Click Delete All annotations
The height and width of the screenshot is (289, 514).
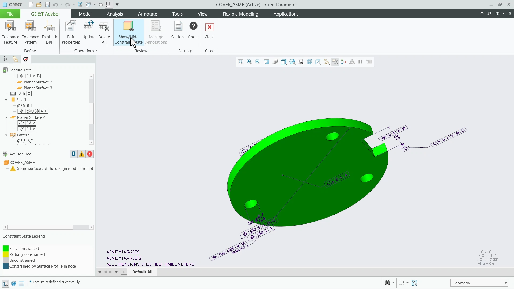coord(104,32)
